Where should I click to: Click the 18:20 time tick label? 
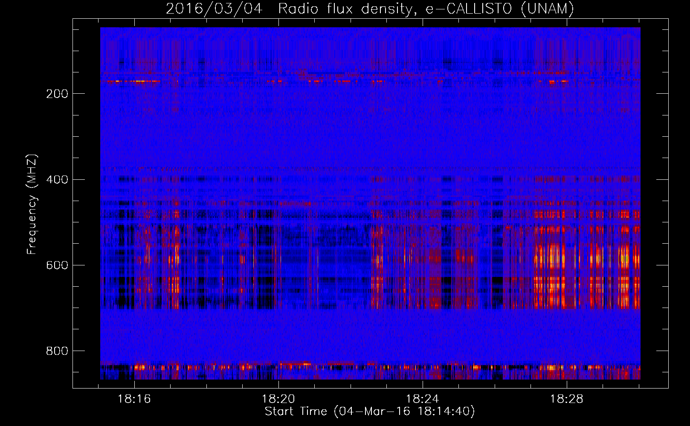coord(278,399)
